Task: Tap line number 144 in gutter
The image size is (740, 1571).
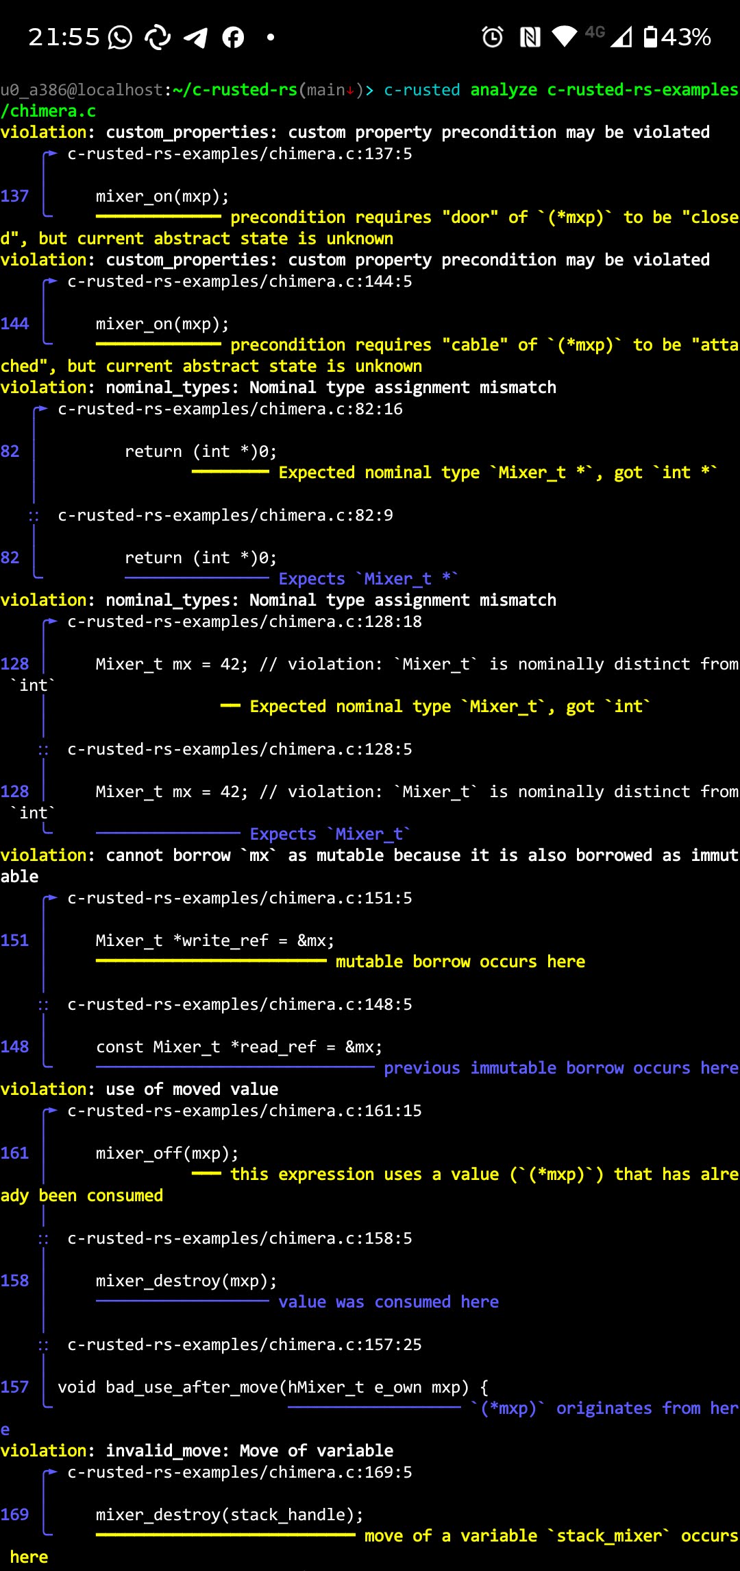Action: pyautogui.click(x=14, y=324)
